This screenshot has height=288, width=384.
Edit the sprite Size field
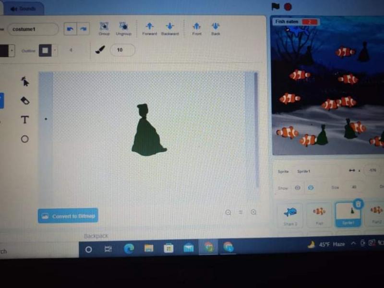point(355,187)
